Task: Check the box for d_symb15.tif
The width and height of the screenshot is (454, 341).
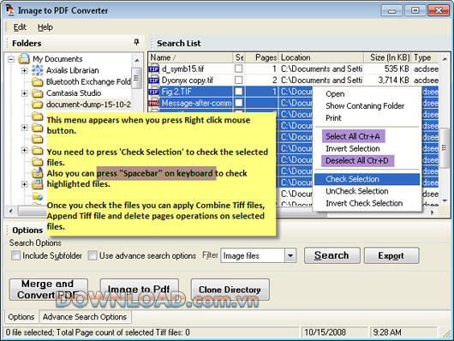Action: 239,69
